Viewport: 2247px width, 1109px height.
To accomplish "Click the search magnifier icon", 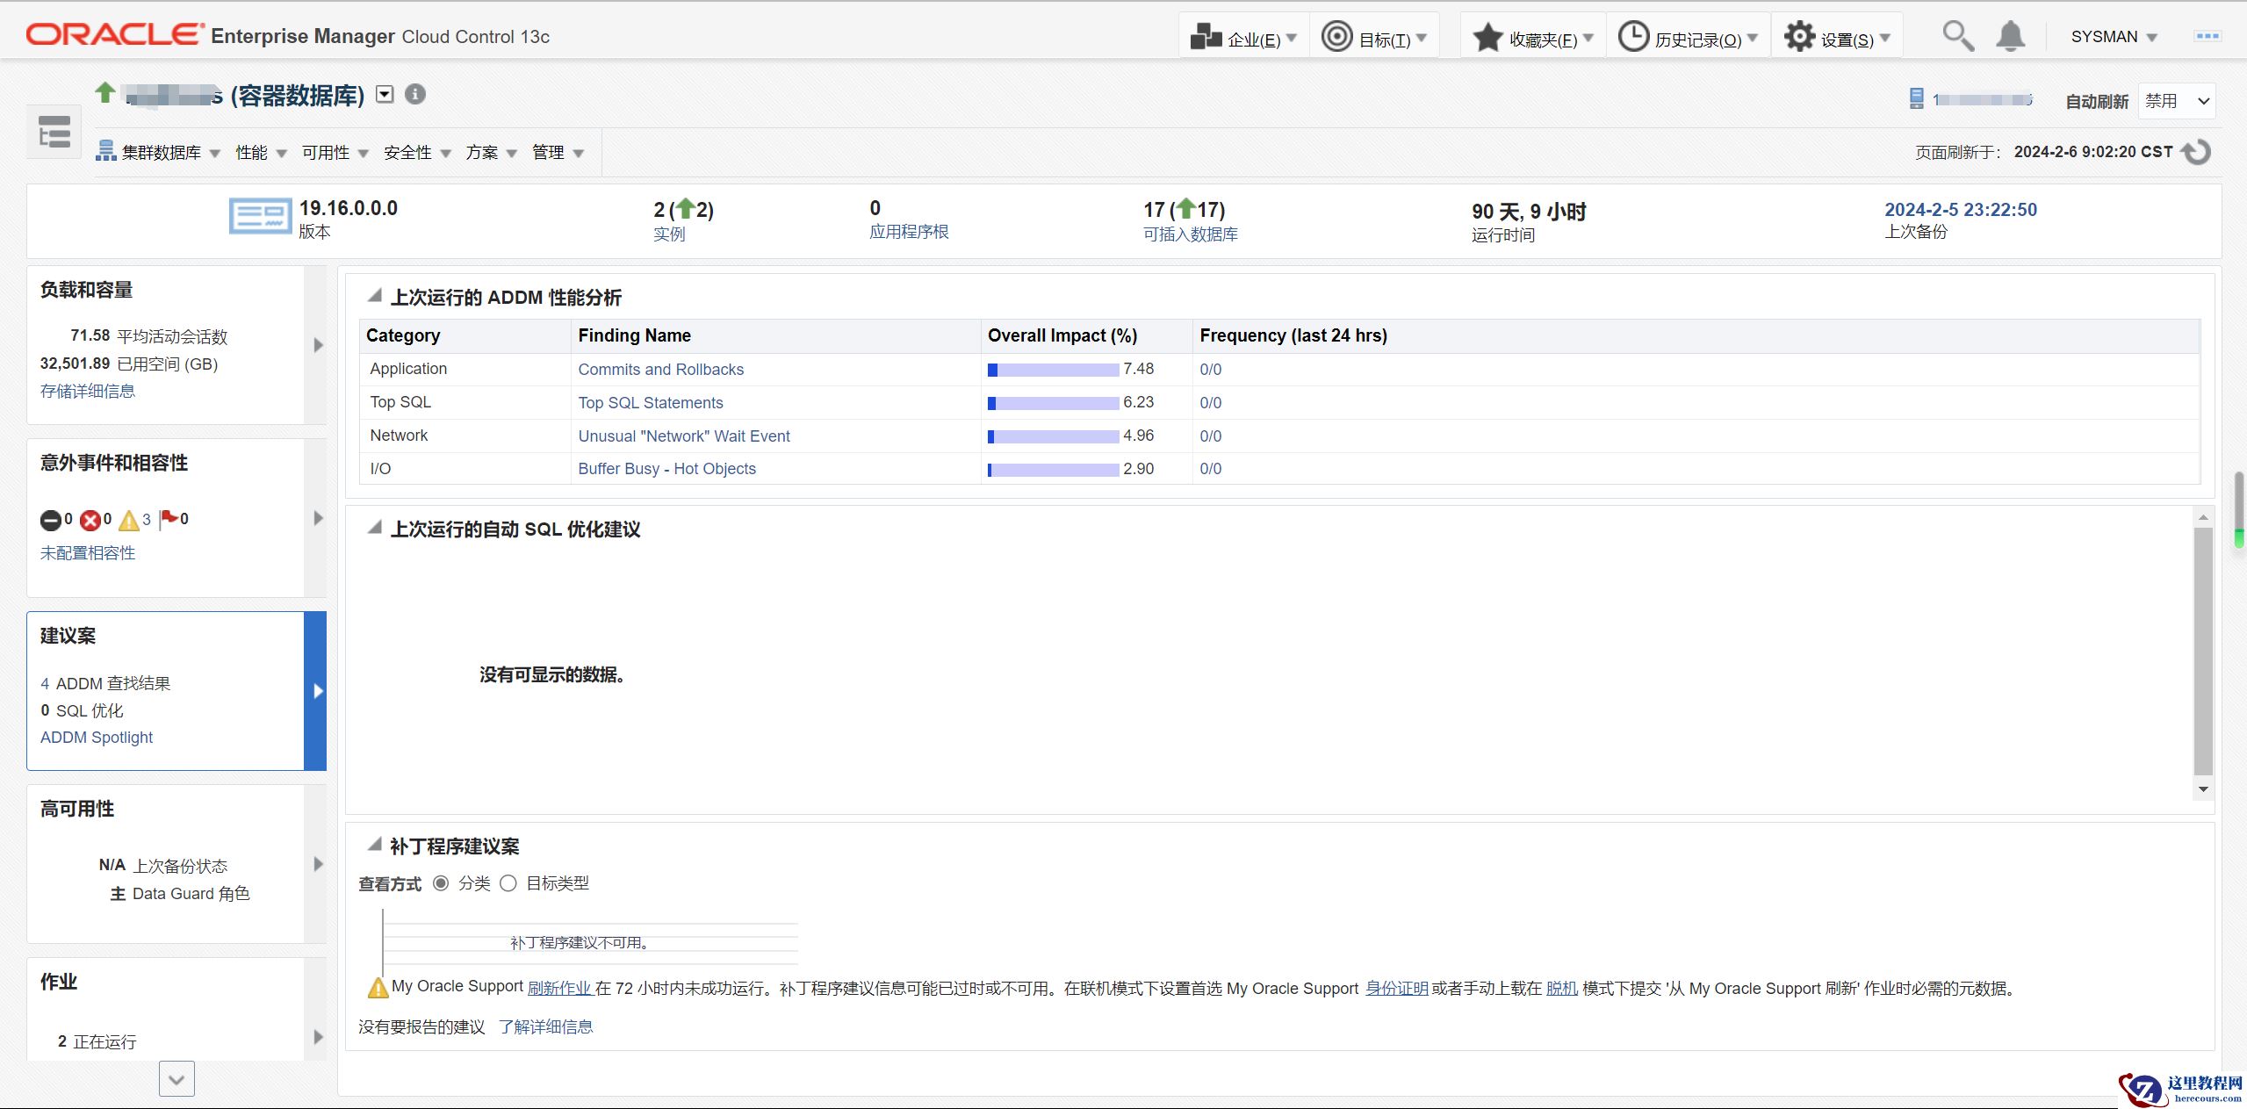I will click(1957, 36).
